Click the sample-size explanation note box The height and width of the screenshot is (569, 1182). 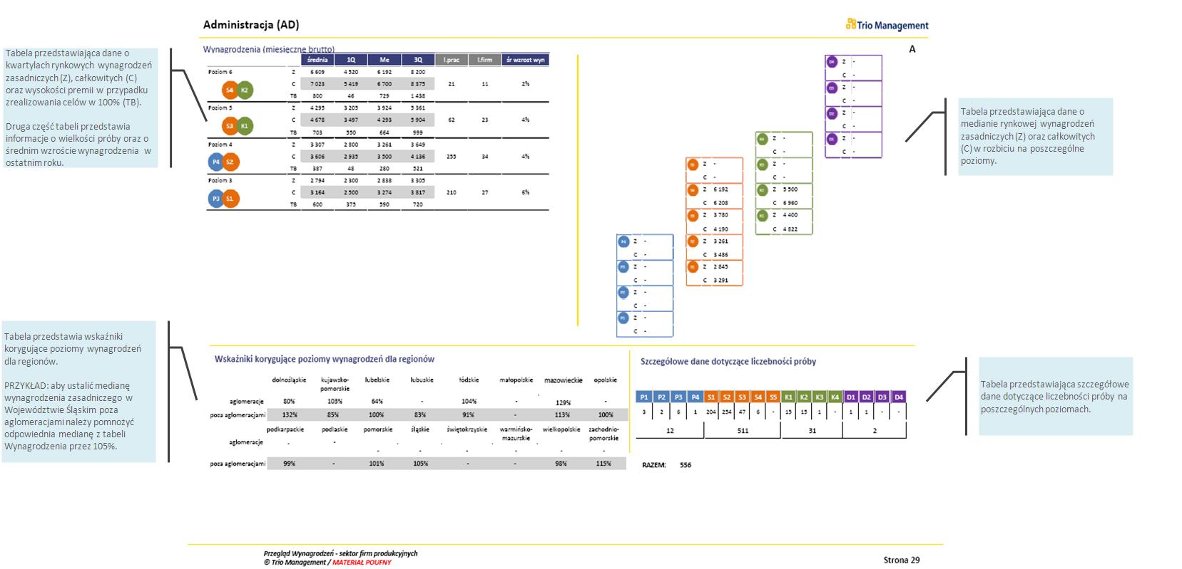coord(1055,397)
